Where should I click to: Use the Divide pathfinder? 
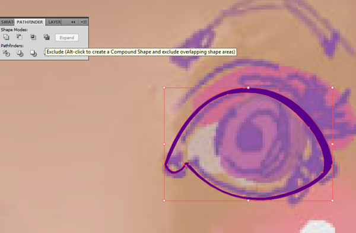[7, 53]
